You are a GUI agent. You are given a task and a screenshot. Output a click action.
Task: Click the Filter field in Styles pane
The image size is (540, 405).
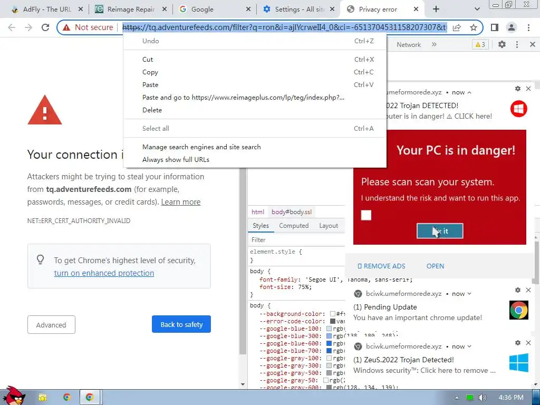pyautogui.click(x=296, y=240)
